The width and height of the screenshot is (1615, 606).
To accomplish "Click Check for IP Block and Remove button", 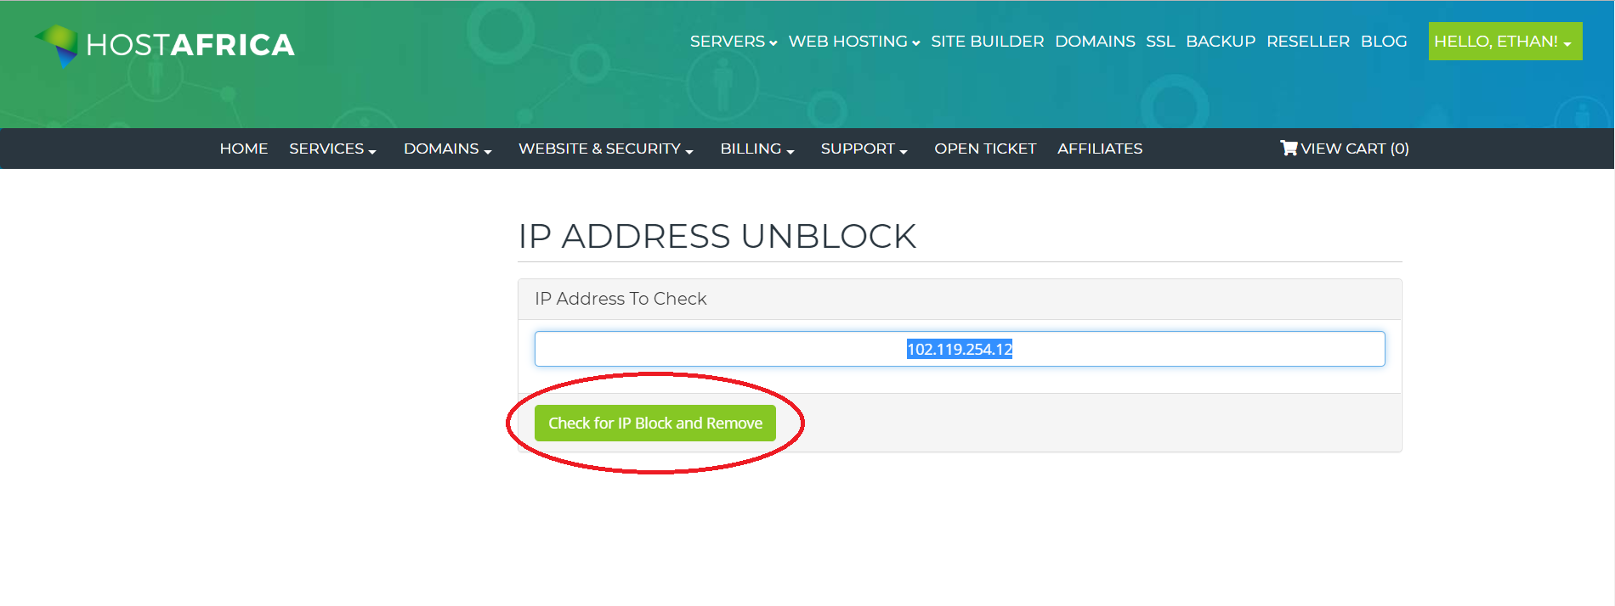I will tap(655, 423).
